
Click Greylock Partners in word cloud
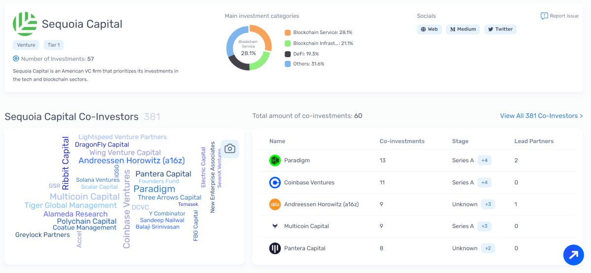[x=42, y=235]
